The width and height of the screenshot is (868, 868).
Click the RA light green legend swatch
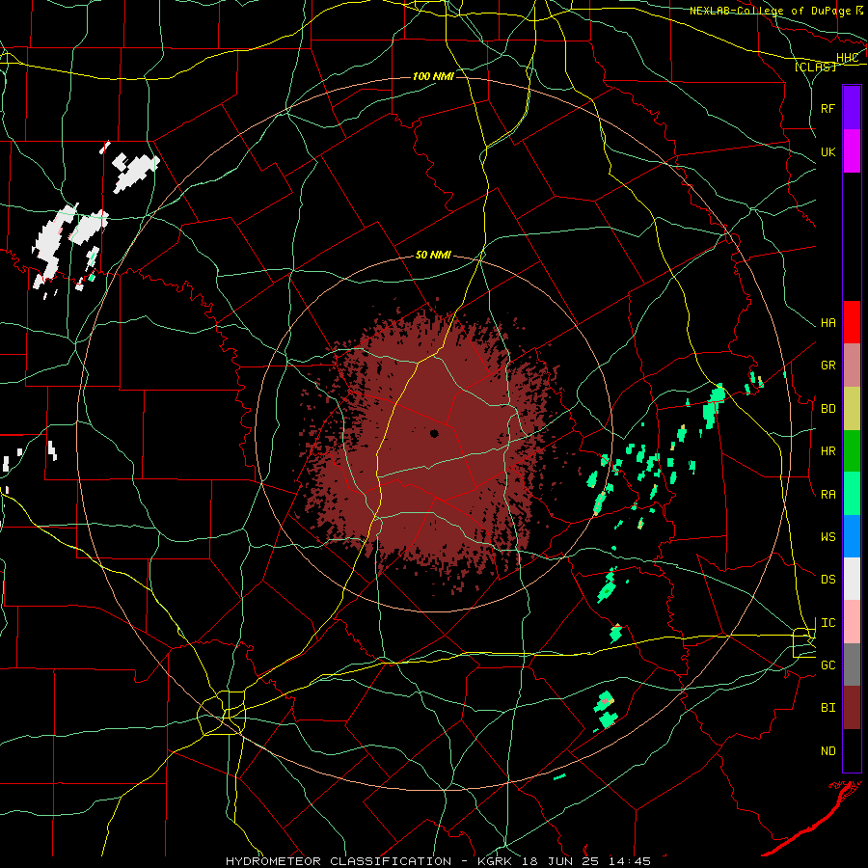(x=852, y=494)
